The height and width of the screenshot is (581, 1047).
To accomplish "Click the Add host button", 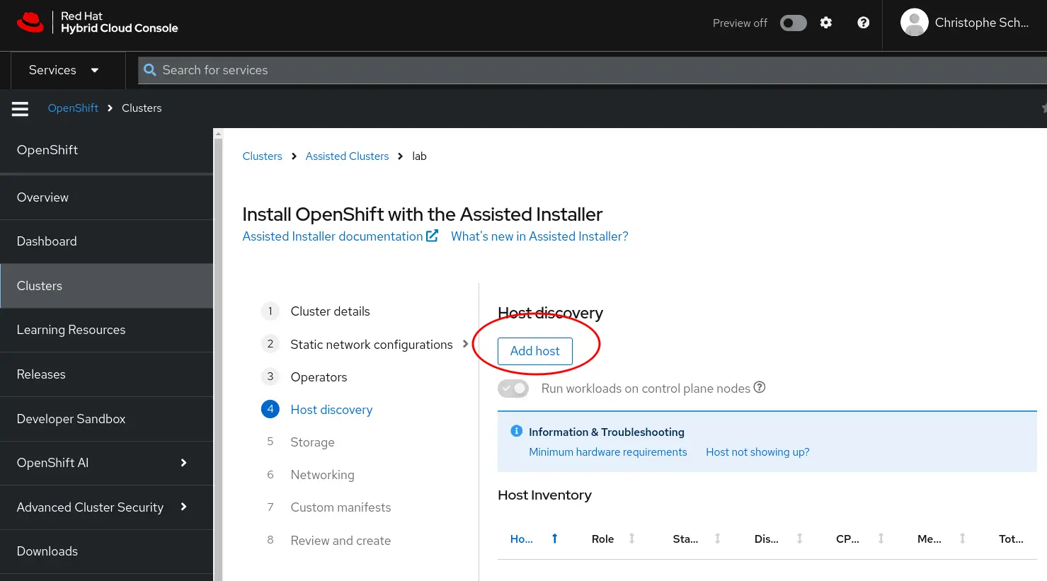I will tap(535, 351).
